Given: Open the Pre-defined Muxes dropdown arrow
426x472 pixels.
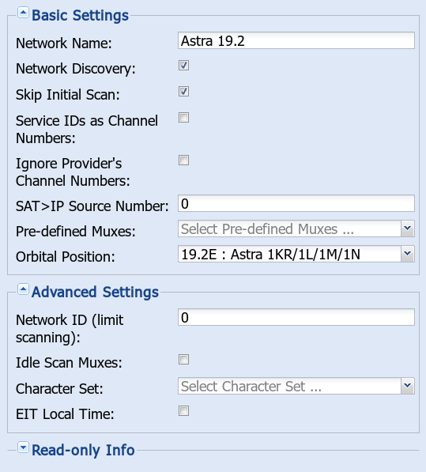Looking at the screenshot, I should point(408,228).
